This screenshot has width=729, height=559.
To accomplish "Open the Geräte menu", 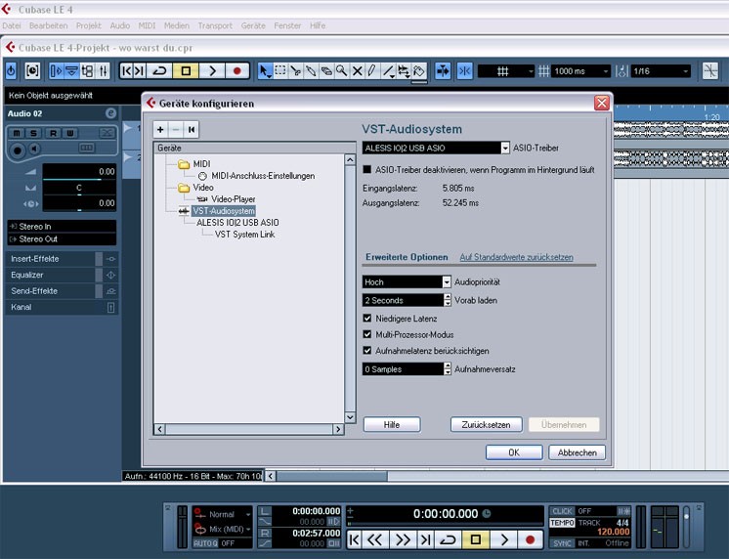I will pos(253,25).
